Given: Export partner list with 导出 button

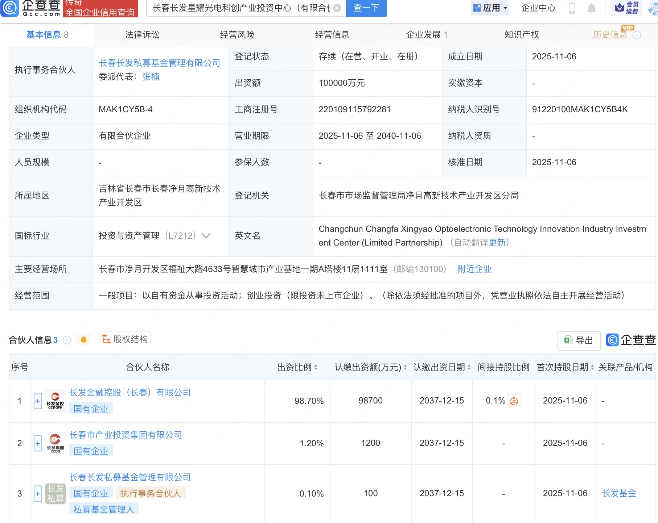Looking at the screenshot, I should click(x=579, y=340).
